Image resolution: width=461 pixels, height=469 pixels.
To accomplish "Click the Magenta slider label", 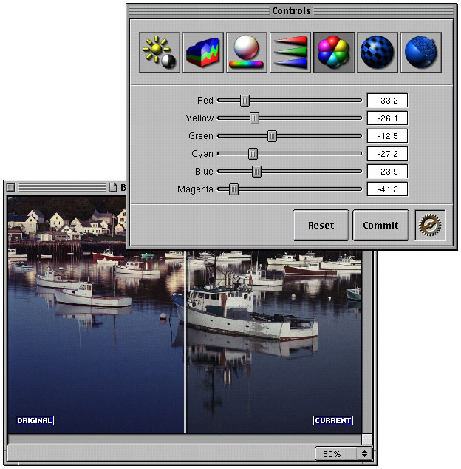I will [195, 189].
